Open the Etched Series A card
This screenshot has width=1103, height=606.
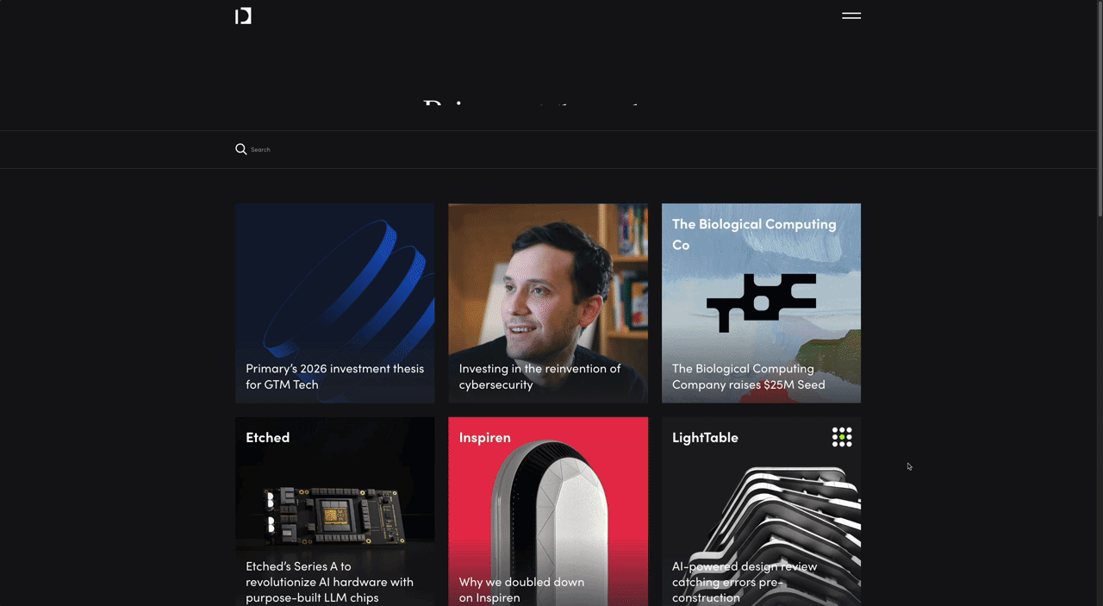(x=335, y=512)
